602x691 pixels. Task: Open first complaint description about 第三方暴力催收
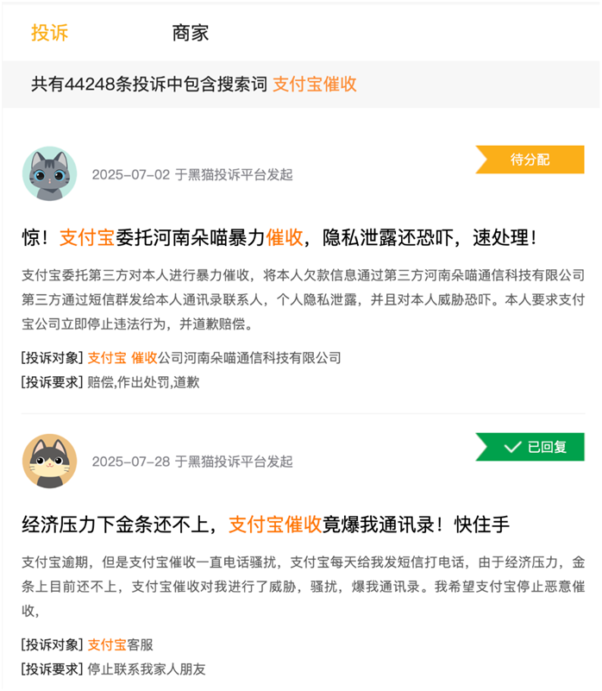(x=304, y=299)
